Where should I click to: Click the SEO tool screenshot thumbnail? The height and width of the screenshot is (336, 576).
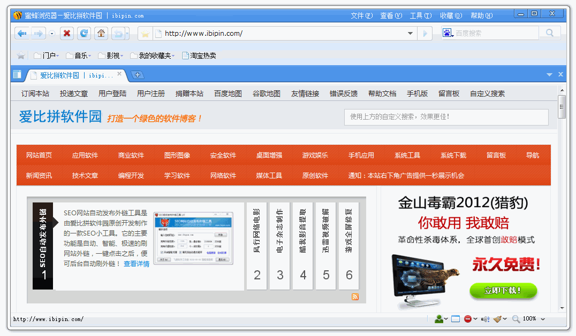coord(193,238)
